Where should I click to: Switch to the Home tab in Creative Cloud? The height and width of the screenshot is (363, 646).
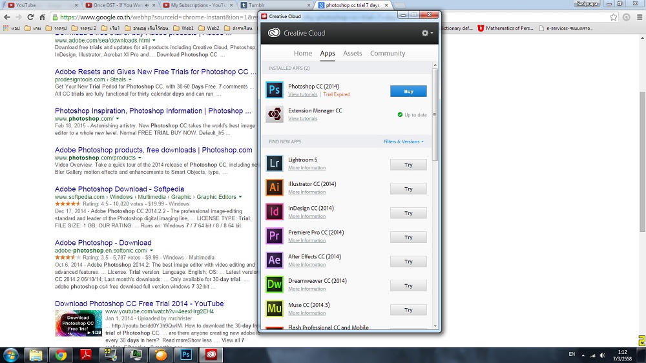(303, 53)
